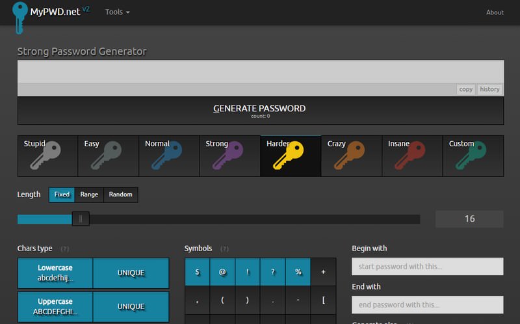Select the Stupid grey key preset
The height and width of the screenshot is (324, 520).
click(x=47, y=156)
